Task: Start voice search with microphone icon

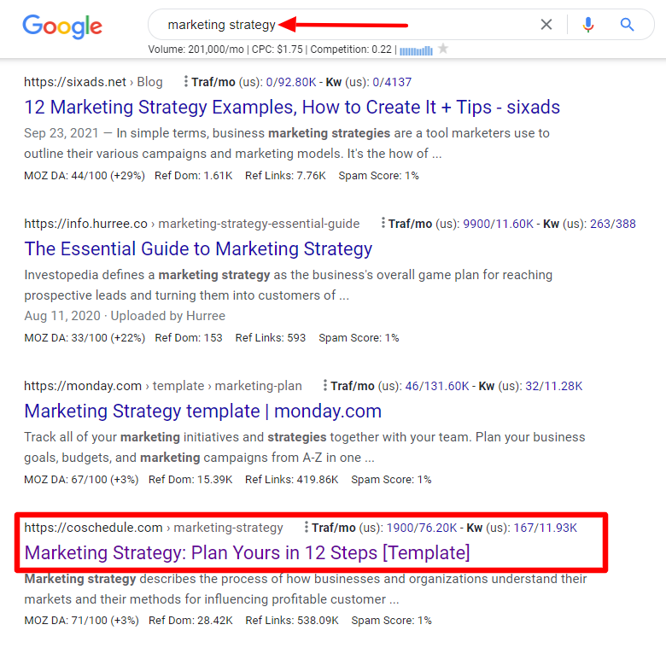Action: coord(587,25)
